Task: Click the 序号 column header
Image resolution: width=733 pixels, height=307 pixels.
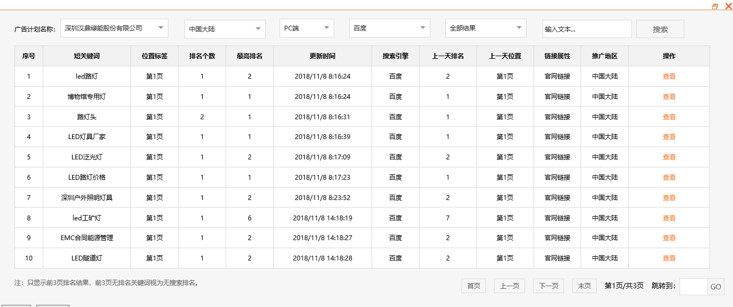Action: [x=29, y=56]
